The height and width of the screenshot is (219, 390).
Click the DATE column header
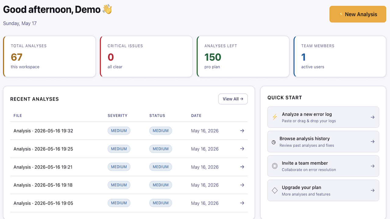(x=196, y=116)
